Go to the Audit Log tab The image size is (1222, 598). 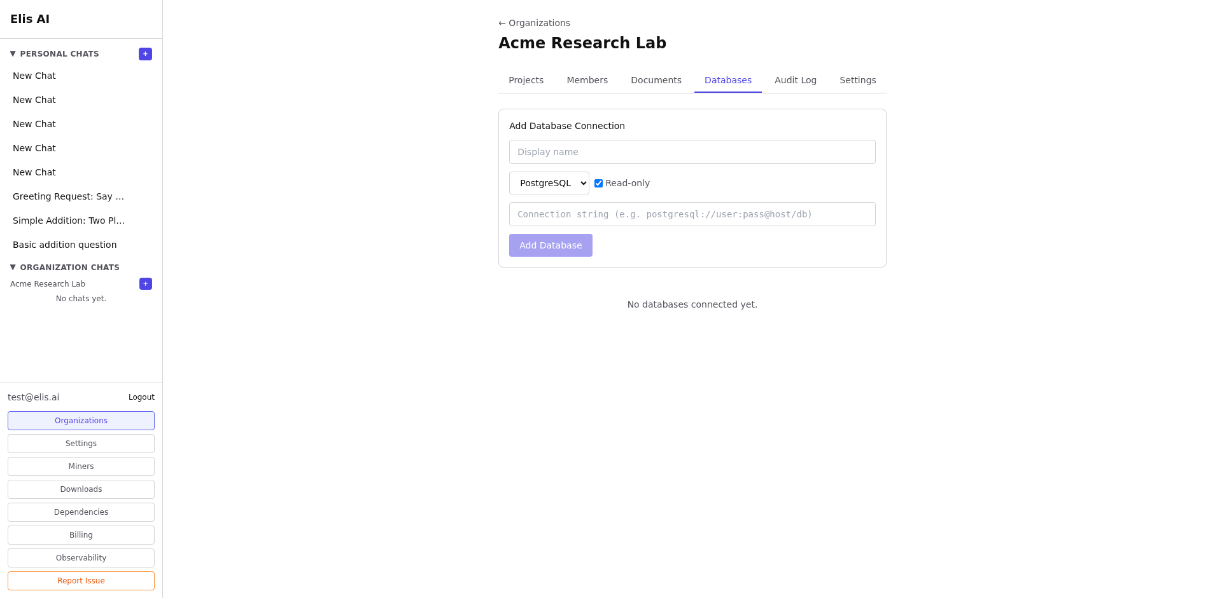(x=795, y=80)
